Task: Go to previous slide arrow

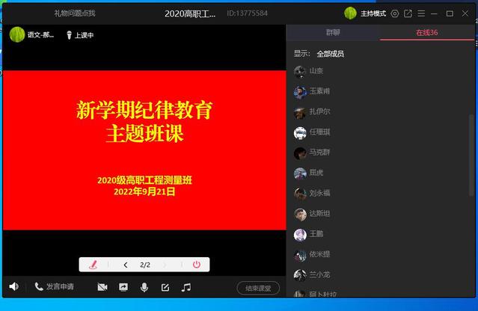Action: 126,265
